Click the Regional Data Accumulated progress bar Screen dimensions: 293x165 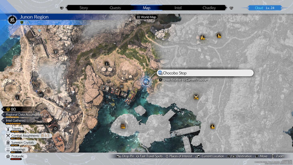[24, 114]
